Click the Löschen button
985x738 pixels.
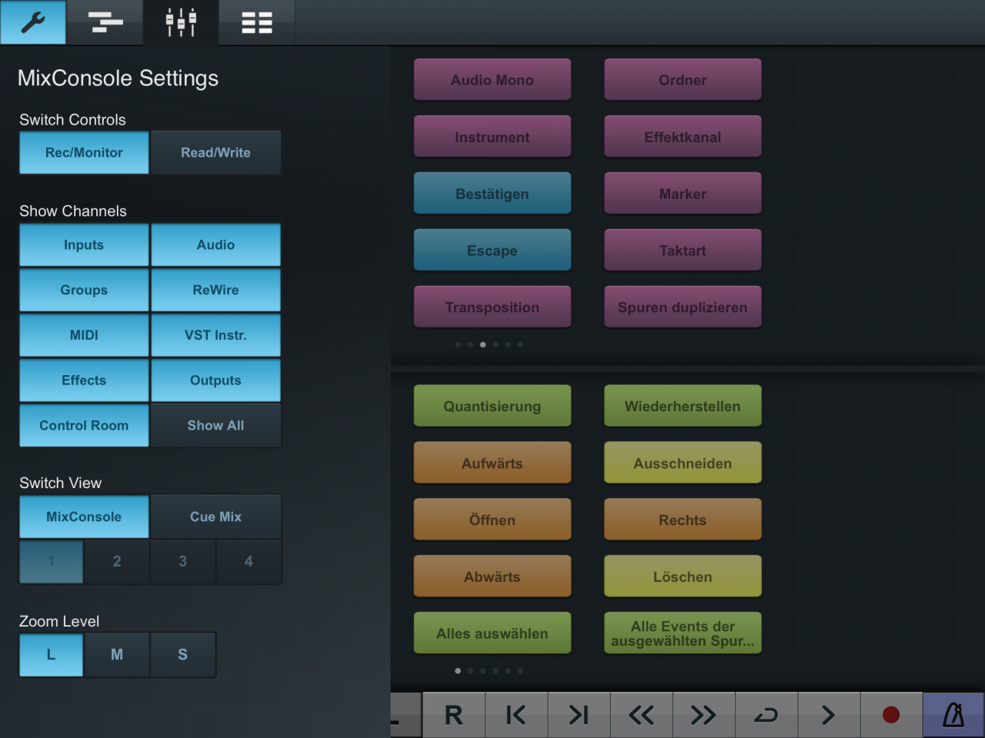click(x=683, y=577)
